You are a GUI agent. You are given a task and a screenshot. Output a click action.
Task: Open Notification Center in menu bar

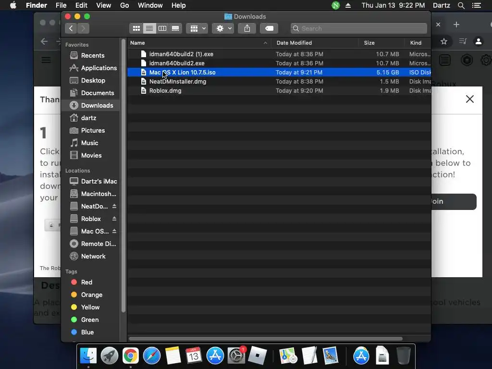[x=477, y=5]
